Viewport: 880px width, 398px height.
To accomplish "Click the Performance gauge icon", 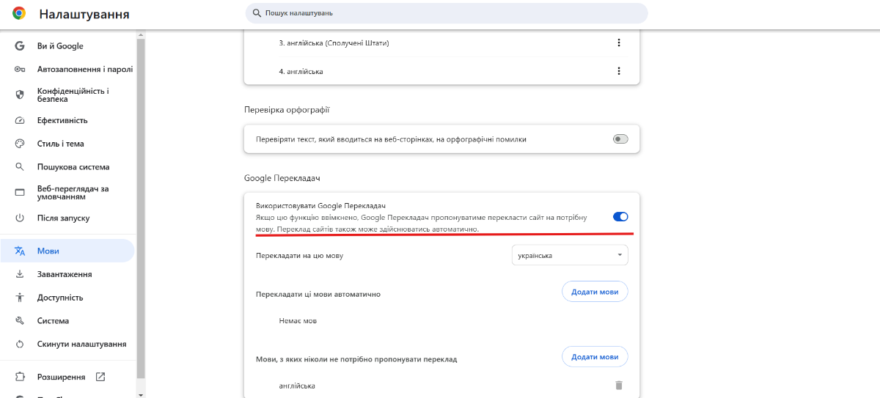I will pyautogui.click(x=21, y=120).
